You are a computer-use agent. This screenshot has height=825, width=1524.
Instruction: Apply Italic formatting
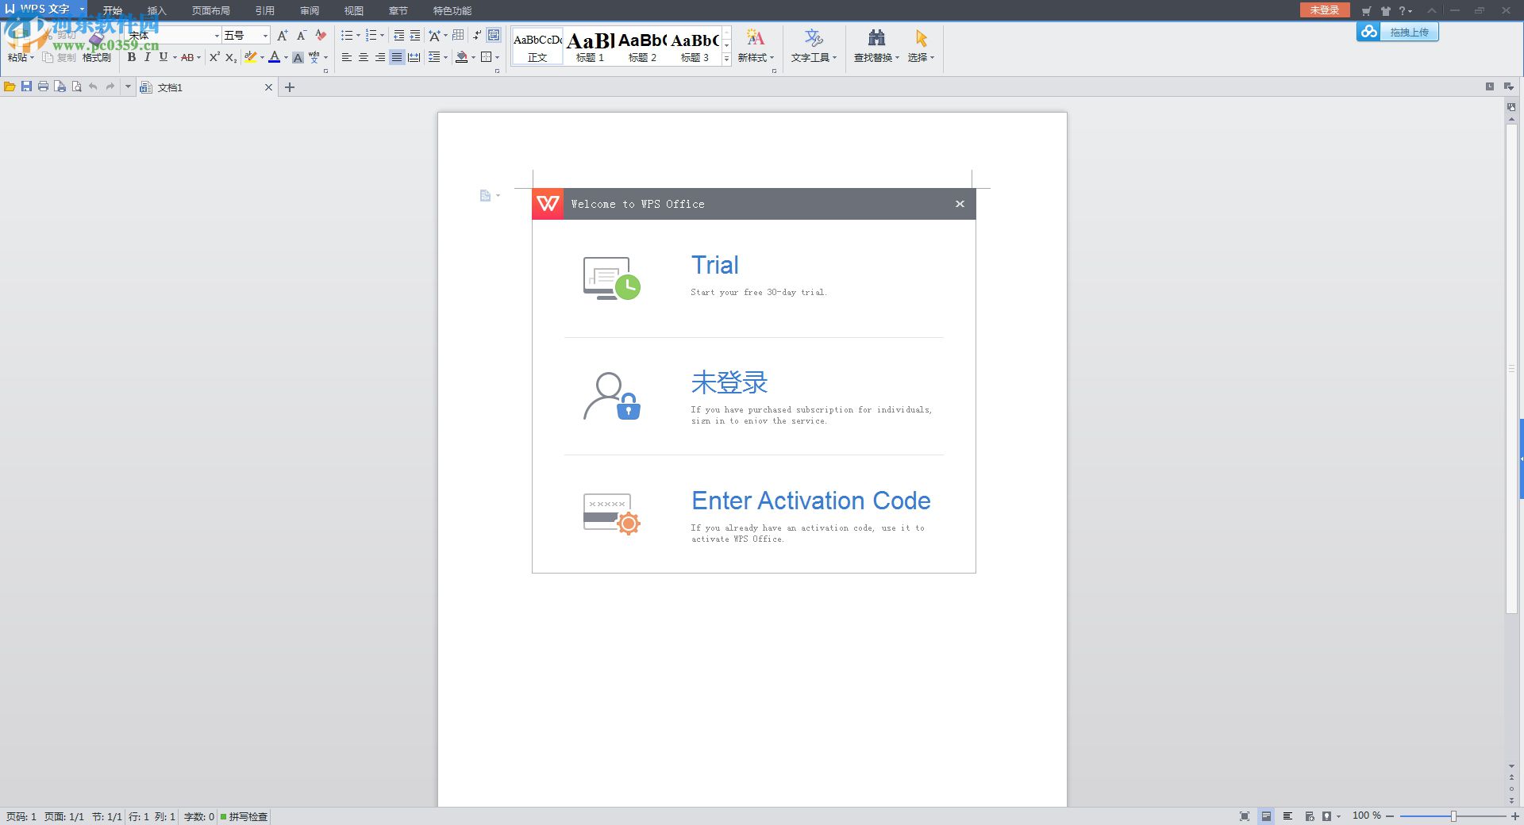point(147,57)
